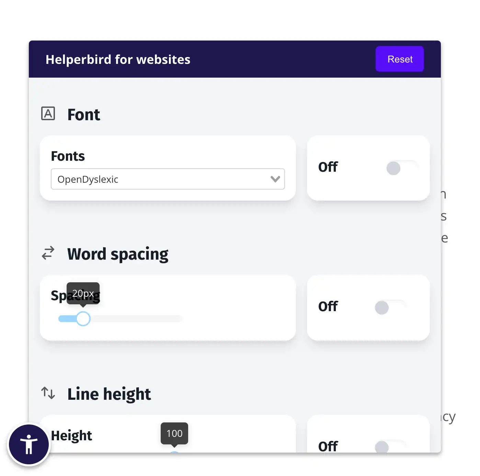Click the Word spacing horizontal arrows icon

48,253
